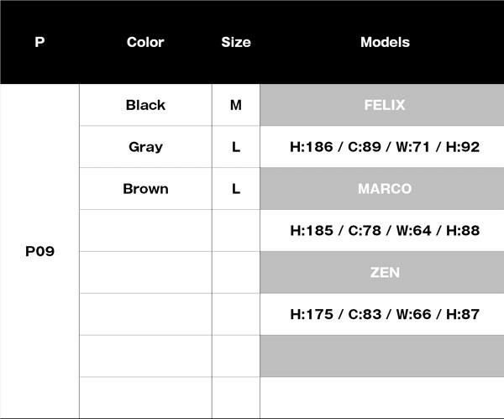Select the Black color cell
Viewport: 504px width, 419px height.
click(145, 105)
